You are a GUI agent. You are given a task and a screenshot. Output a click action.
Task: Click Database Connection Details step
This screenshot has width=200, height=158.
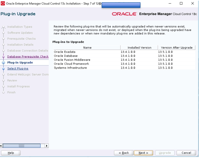click(x=28, y=51)
